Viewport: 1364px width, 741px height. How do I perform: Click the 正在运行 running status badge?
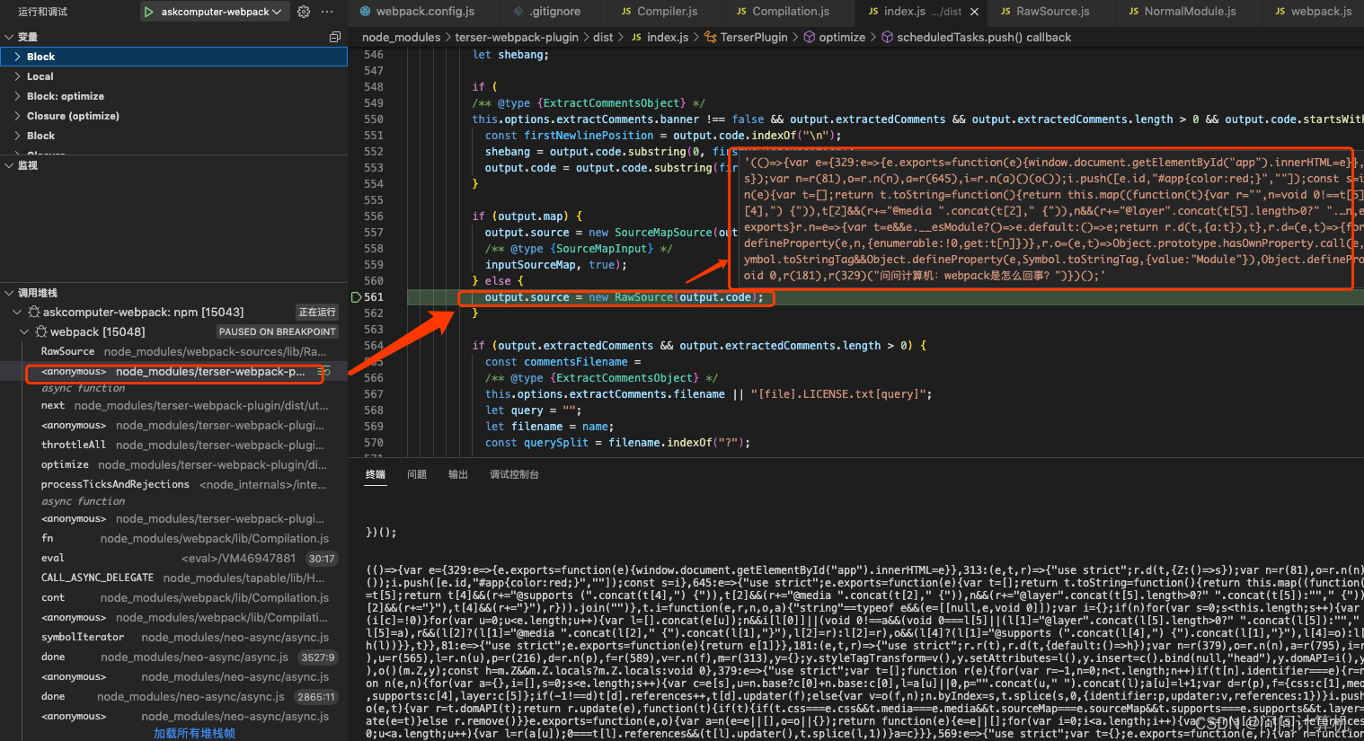click(317, 313)
